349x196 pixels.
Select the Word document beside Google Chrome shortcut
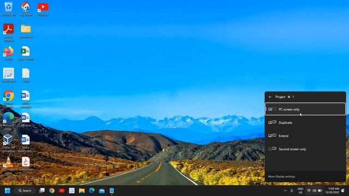coord(26,99)
